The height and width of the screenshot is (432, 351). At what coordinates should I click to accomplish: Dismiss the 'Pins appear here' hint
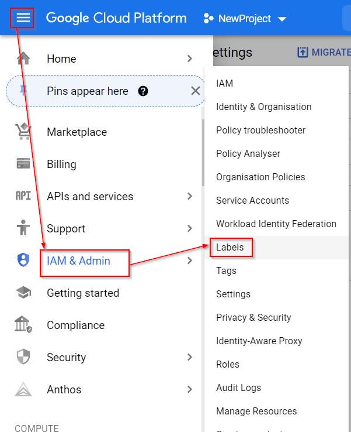pyautogui.click(x=196, y=91)
